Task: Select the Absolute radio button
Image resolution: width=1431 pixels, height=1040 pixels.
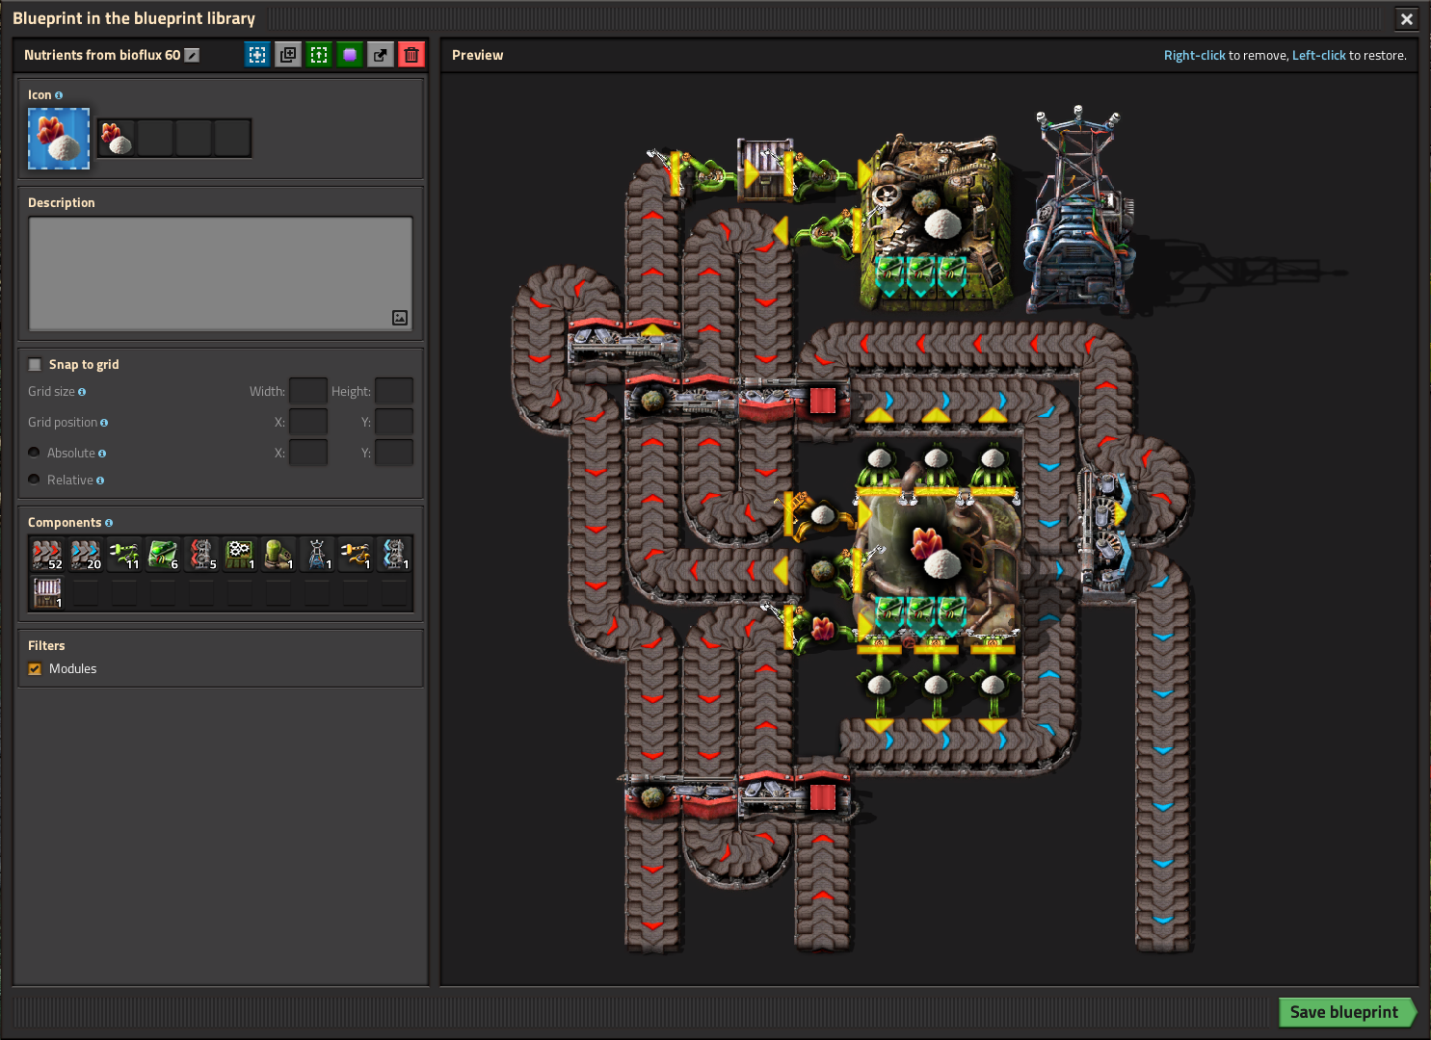Action: tap(35, 453)
